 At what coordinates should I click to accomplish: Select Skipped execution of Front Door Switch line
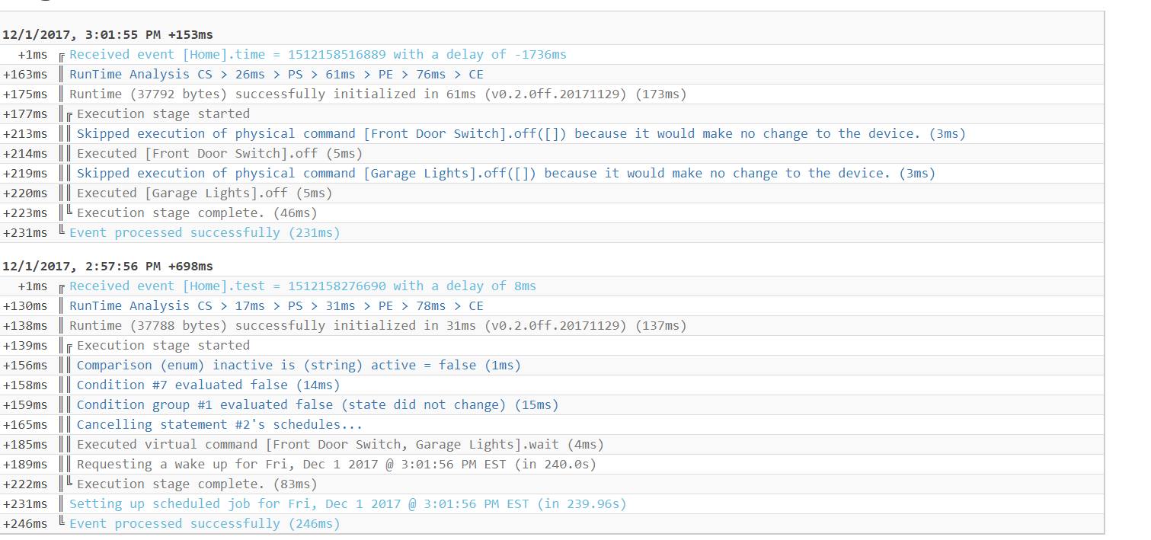click(x=521, y=134)
